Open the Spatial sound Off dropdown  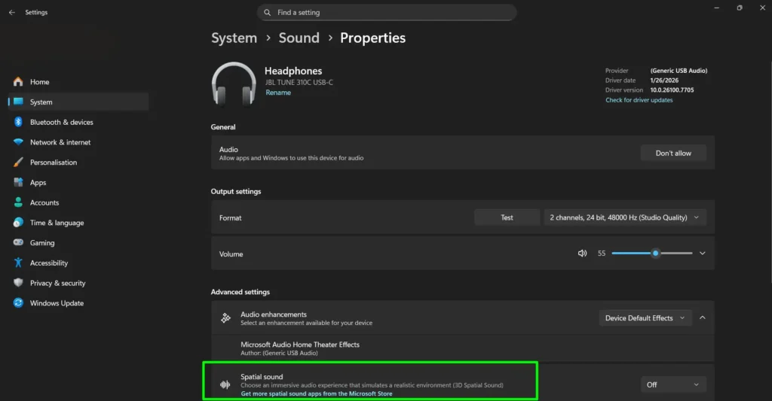(x=673, y=384)
